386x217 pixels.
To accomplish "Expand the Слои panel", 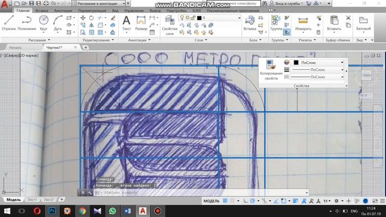I will (201, 40).
